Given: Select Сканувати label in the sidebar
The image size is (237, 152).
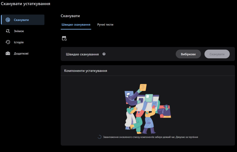Looking at the screenshot, I should point(21,20).
